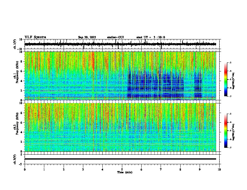Click the ch.2 frequency axis "8" tick label
This screenshot has height=190, width=247.
coord(22,113)
